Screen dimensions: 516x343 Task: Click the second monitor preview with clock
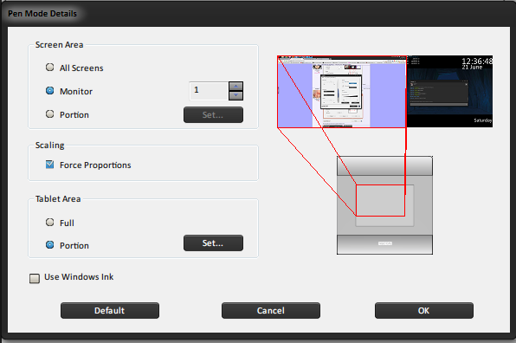(450, 92)
